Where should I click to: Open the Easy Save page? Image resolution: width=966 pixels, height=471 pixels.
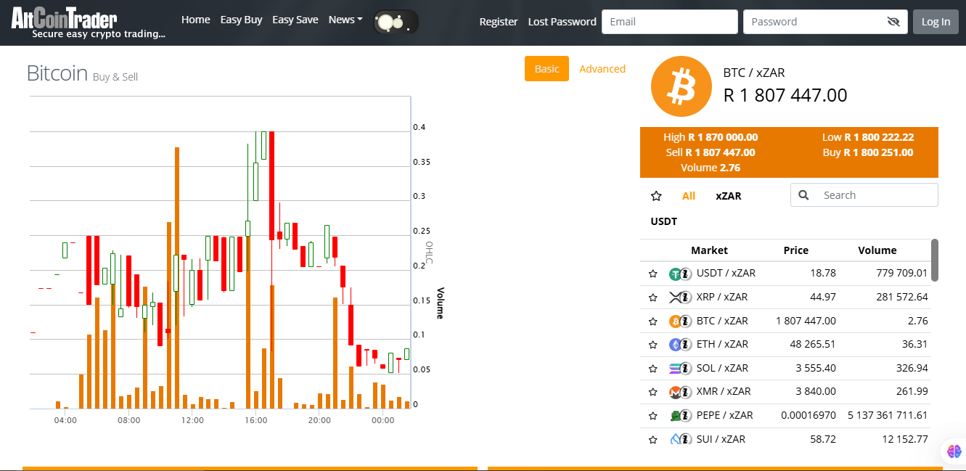click(x=295, y=20)
